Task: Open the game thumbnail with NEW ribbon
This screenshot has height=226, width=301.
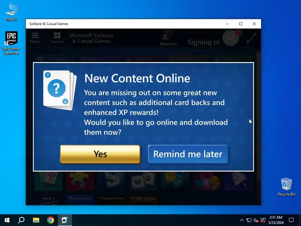Action: [x=207, y=181]
